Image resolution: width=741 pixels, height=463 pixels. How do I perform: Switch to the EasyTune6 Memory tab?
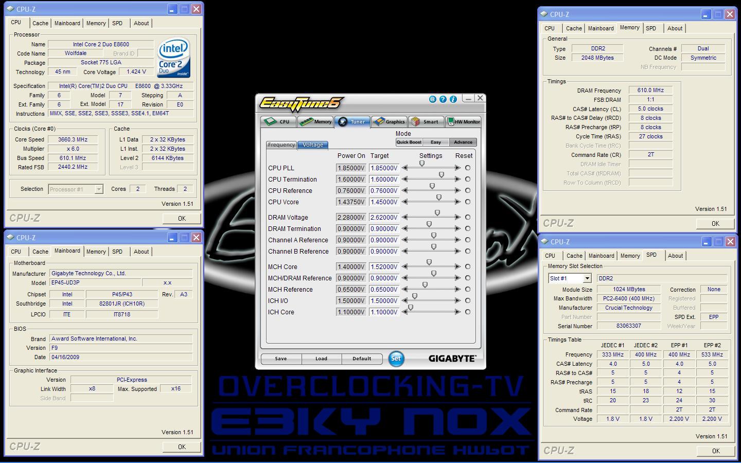pyautogui.click(x=315, y=122)
